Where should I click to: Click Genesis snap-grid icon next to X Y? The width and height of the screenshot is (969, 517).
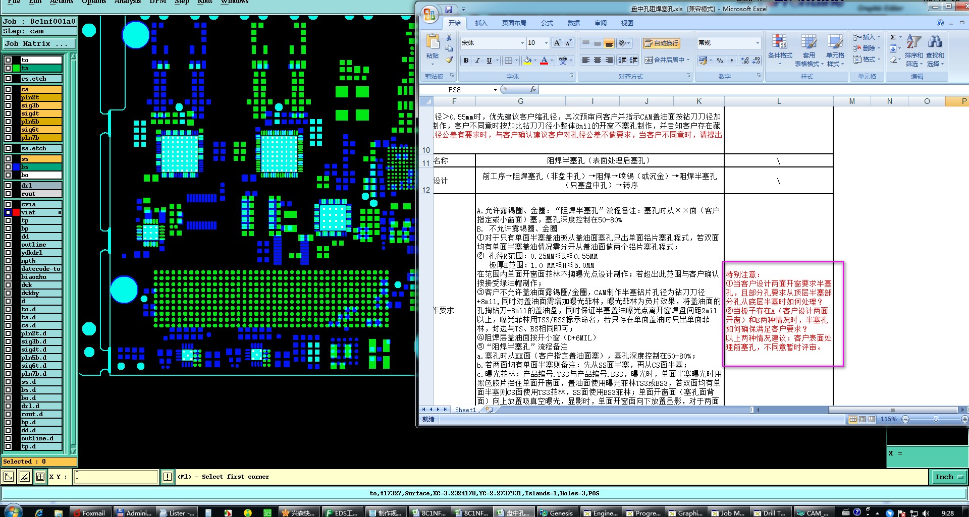click(x=40, y=477)
